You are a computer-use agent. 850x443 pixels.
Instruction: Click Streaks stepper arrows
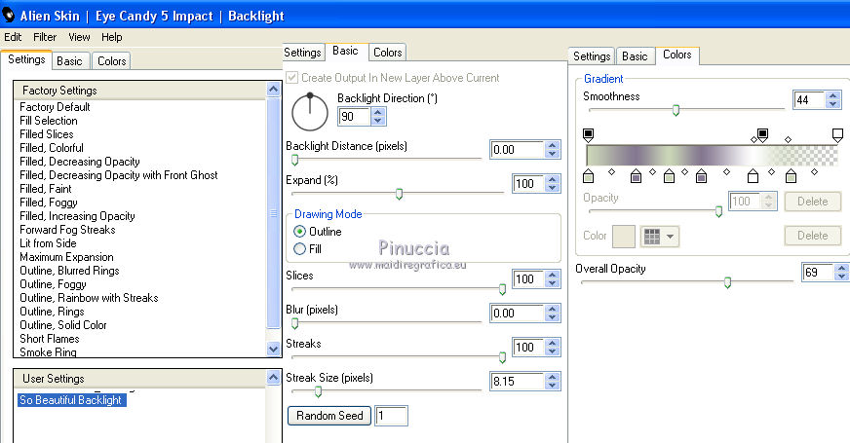point(553,348)
